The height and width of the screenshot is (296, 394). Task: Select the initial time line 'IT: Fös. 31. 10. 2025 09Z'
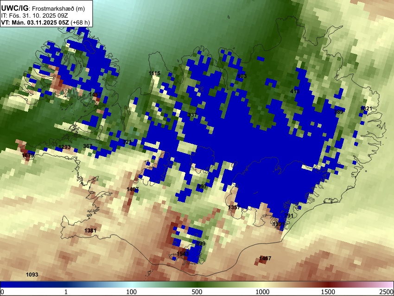34,16
